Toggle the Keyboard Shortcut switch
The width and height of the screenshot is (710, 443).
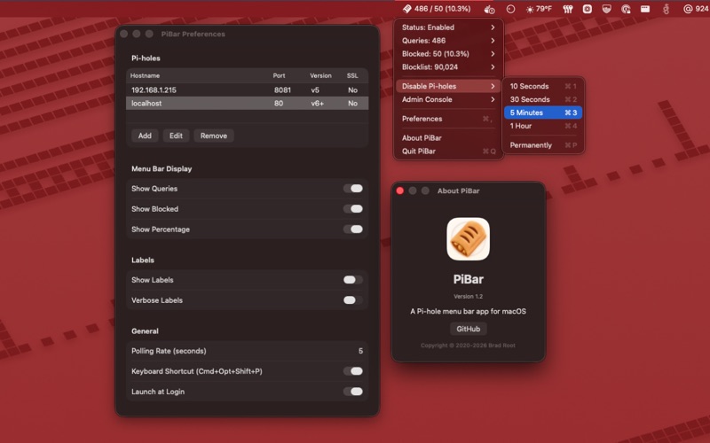pyautogui.click(x=353, y=371)
